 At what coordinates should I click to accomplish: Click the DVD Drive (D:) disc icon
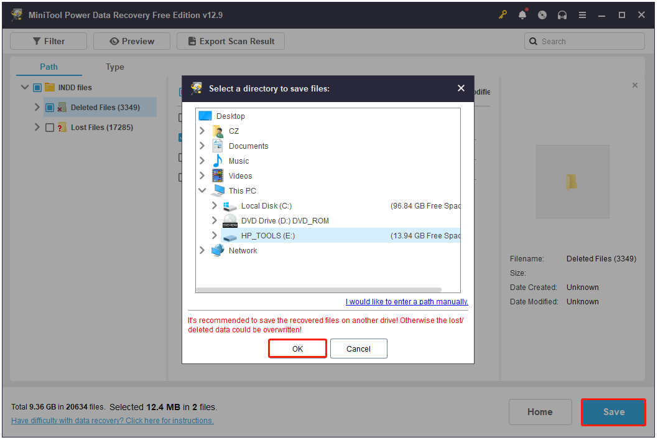tap(230, 220)
